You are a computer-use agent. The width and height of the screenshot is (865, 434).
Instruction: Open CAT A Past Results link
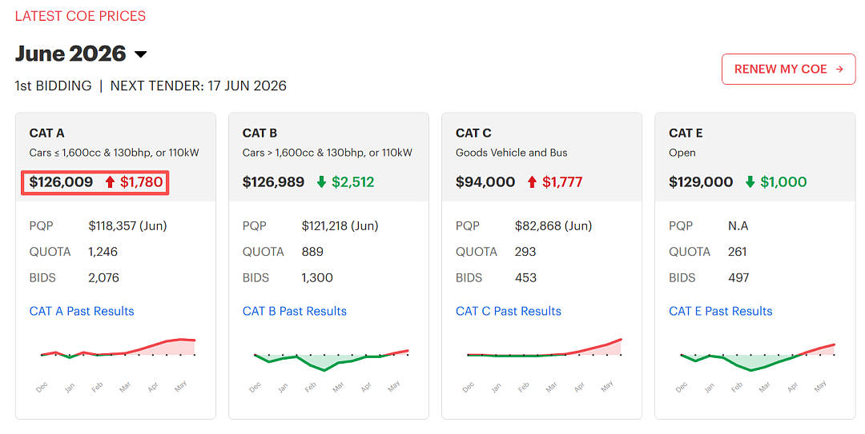pos(82,311)
